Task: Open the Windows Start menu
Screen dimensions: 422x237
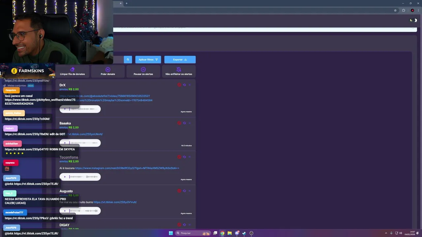Action: [171, 233]
